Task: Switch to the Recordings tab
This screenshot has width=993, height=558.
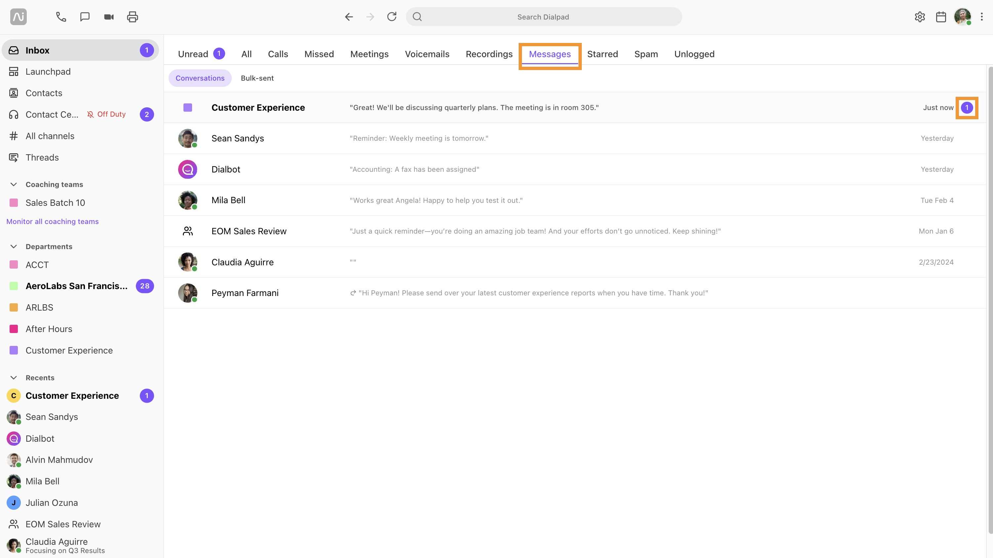Action: coord(489,54)
